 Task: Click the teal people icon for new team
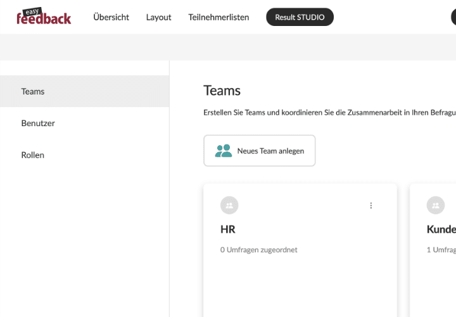pos(224,151)
